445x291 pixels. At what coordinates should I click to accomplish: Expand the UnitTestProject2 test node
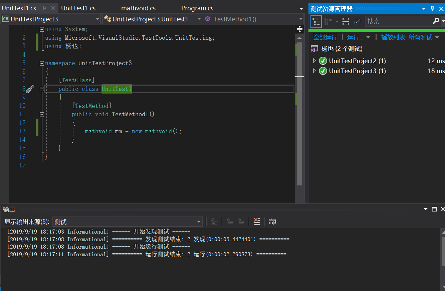(314, 61)
